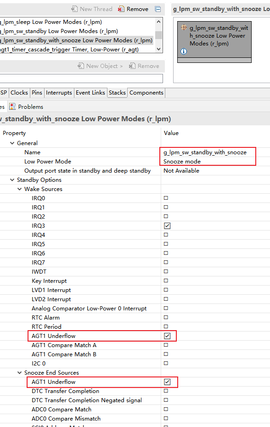The height and width of the screenshot is (427, 270).
Task: Check AGT1 Compare Match A checkbox
Action: pos(166,345)
